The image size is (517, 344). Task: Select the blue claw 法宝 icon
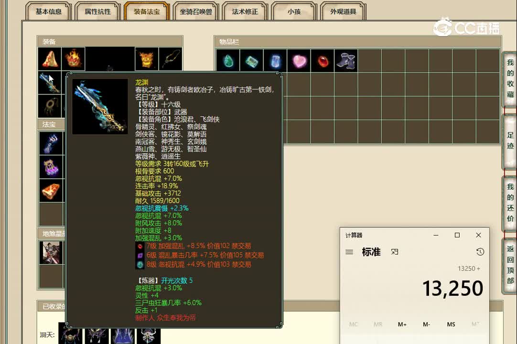pos(51,143)
